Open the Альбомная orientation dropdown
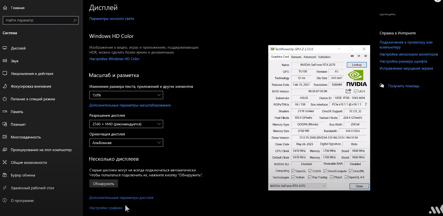443x216 pixels. point(126,143)
